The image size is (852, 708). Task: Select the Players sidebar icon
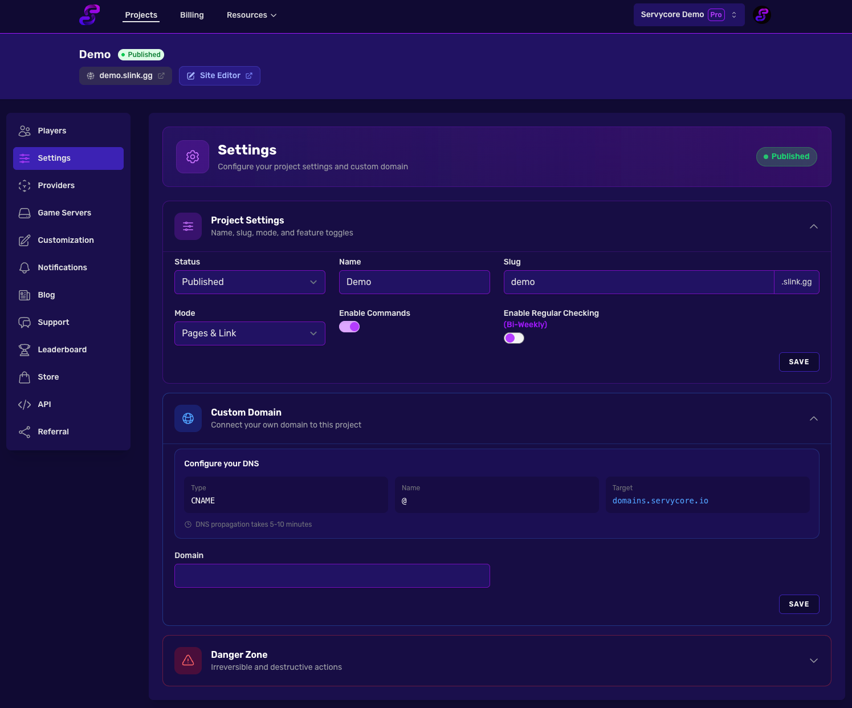[x=25, y=131]
